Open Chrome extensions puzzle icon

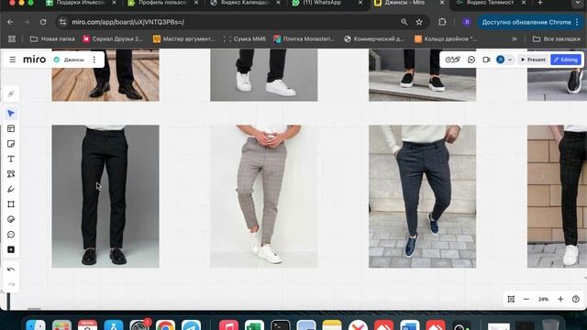coord(442,22)
